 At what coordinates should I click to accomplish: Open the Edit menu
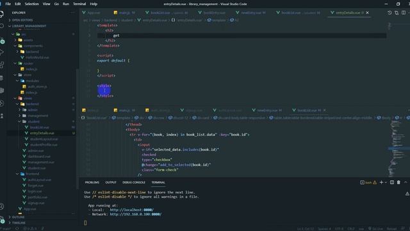pos(17,4)
